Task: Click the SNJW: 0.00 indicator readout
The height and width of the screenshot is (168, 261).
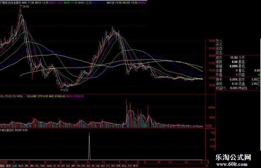Action: point(21,130)
